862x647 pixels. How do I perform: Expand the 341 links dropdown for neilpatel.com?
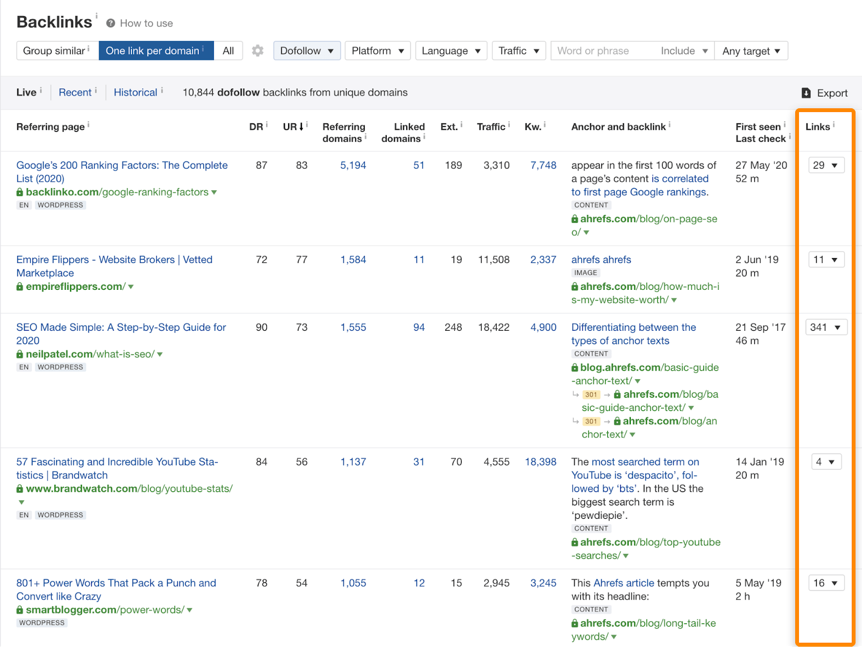click(x=826, y=327)
